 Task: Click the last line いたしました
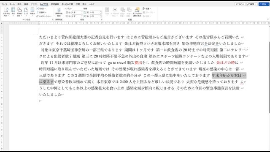[50, 95]
